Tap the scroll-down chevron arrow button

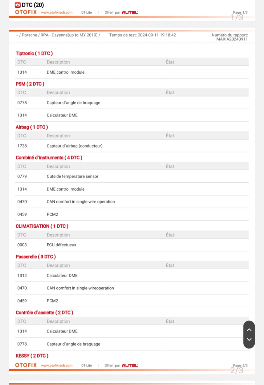[x=249, y=339]
